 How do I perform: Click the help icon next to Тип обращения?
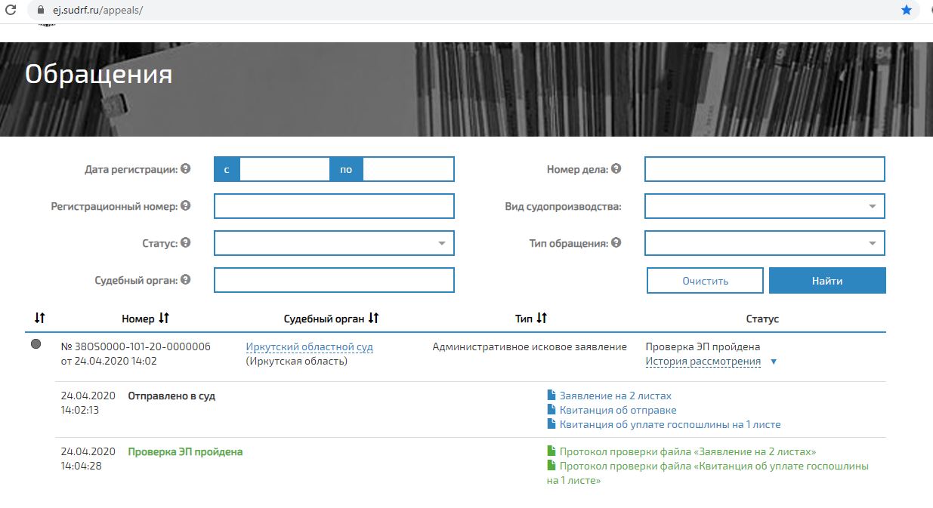[616, 242]
